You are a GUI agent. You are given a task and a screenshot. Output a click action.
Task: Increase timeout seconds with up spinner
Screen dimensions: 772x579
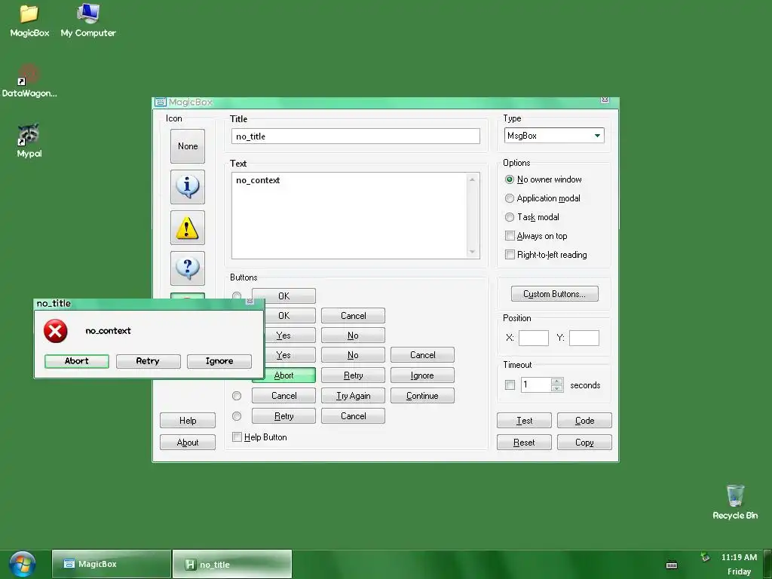557,381
